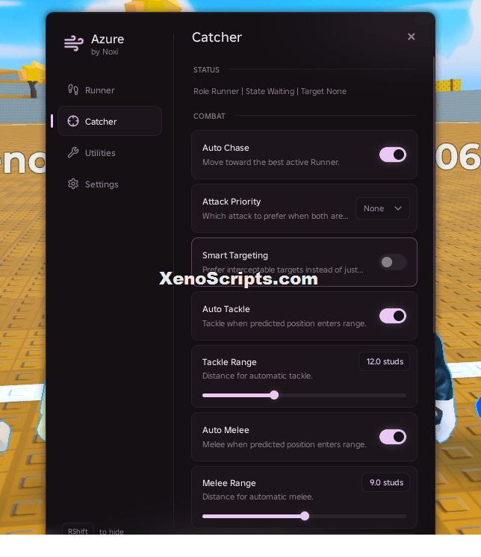481x557 pixels.
Task: Click "Distance for automatic melee." description
Action: (258, 497)
